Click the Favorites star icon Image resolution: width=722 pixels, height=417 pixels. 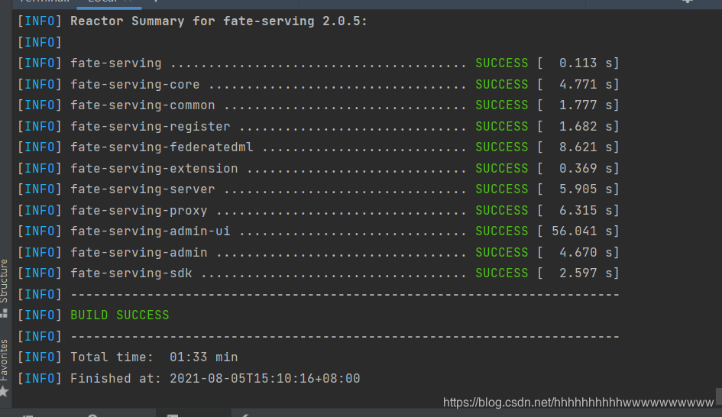[x=4, y=392]
